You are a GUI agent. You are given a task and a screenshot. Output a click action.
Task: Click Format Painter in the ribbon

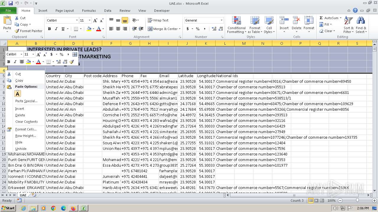pyautogui.click(x=28, y=31)
